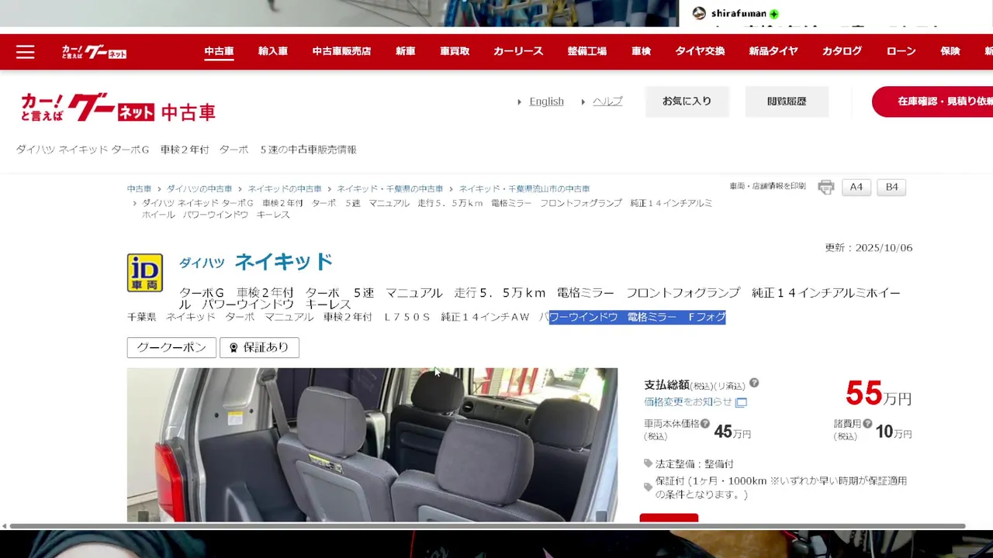Click the shirafuman profile avatar
The height and width of the screenshot is (558, 993).
699,13
